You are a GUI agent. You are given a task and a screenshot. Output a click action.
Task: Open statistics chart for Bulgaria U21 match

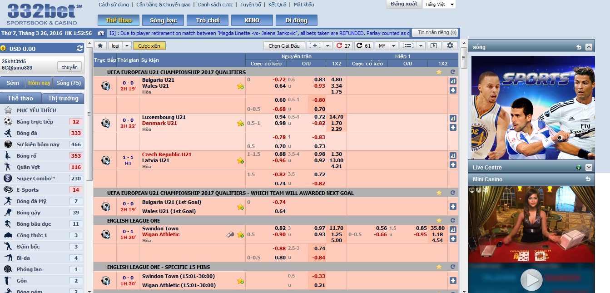coord(453,81)
